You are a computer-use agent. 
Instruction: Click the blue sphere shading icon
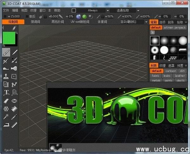(79, 16)
